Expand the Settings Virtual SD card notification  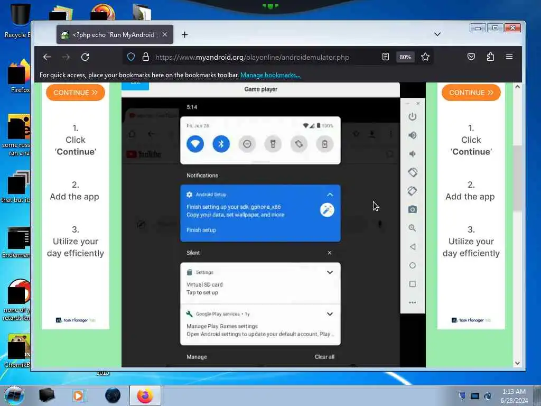330,272
